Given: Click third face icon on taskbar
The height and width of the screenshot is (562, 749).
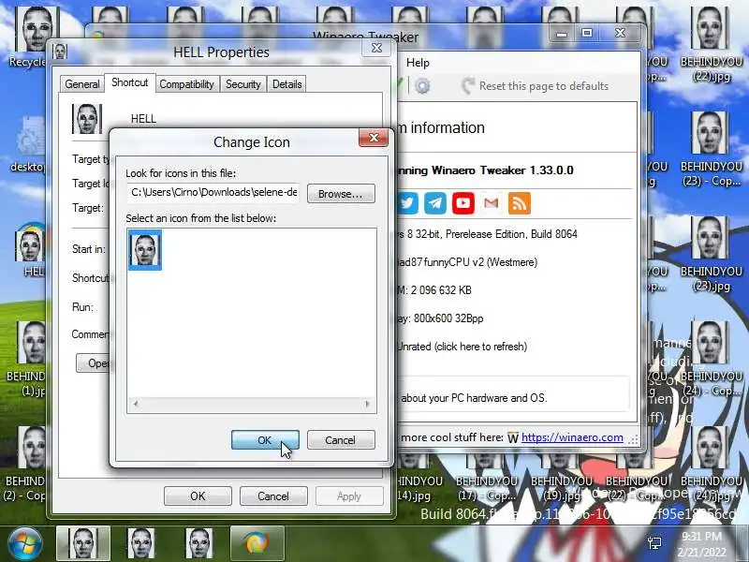Looking at the screenshot, I should click(199, 543).
